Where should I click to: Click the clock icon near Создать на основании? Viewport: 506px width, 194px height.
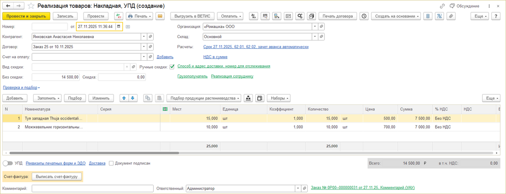pyautogui.click(x=364, y=16)
